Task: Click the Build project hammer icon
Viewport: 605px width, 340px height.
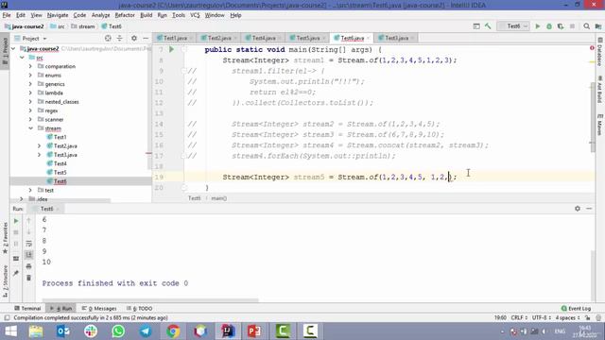Action: (488, 26)
